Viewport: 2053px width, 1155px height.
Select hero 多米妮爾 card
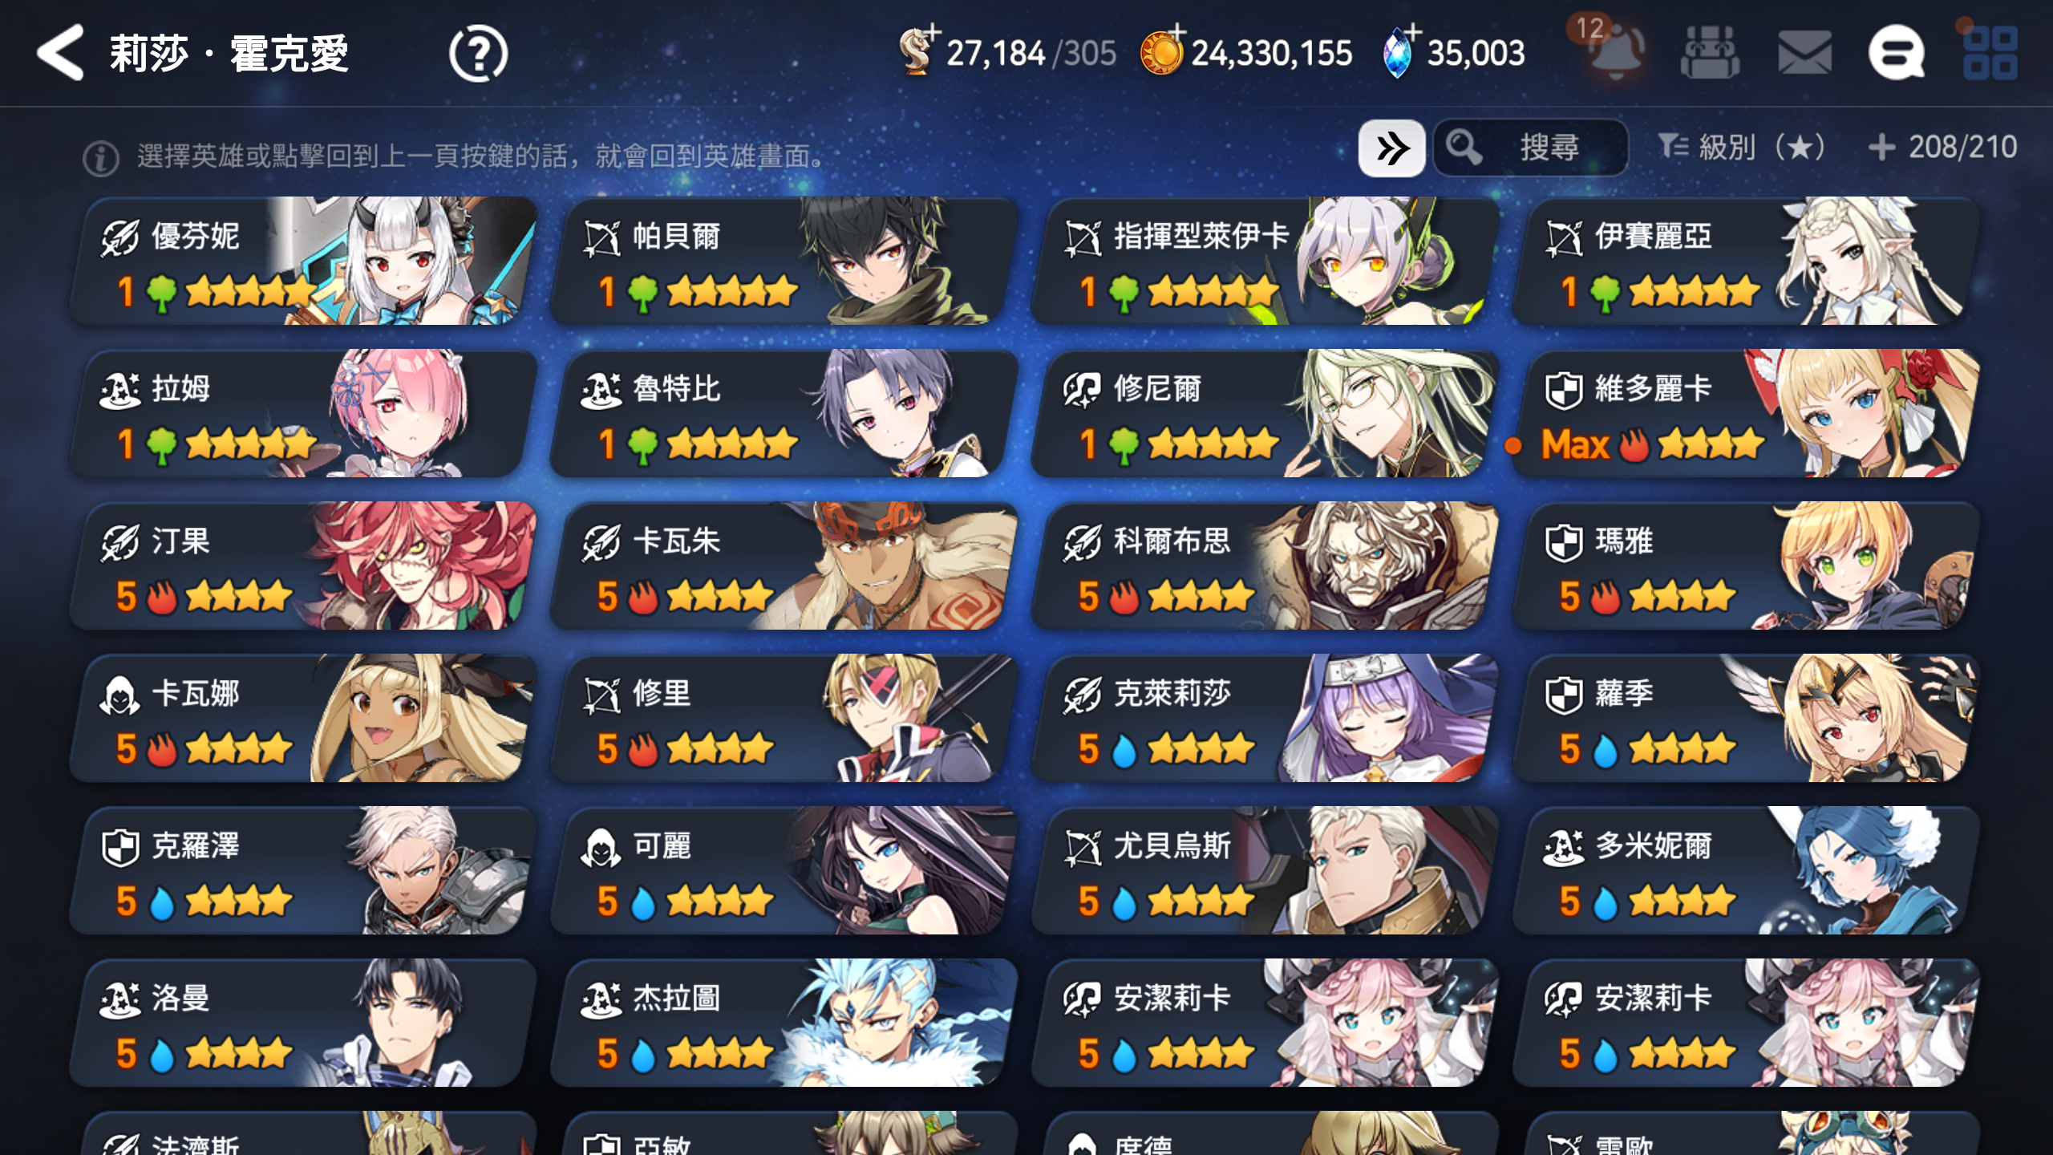pos(1745,871)
